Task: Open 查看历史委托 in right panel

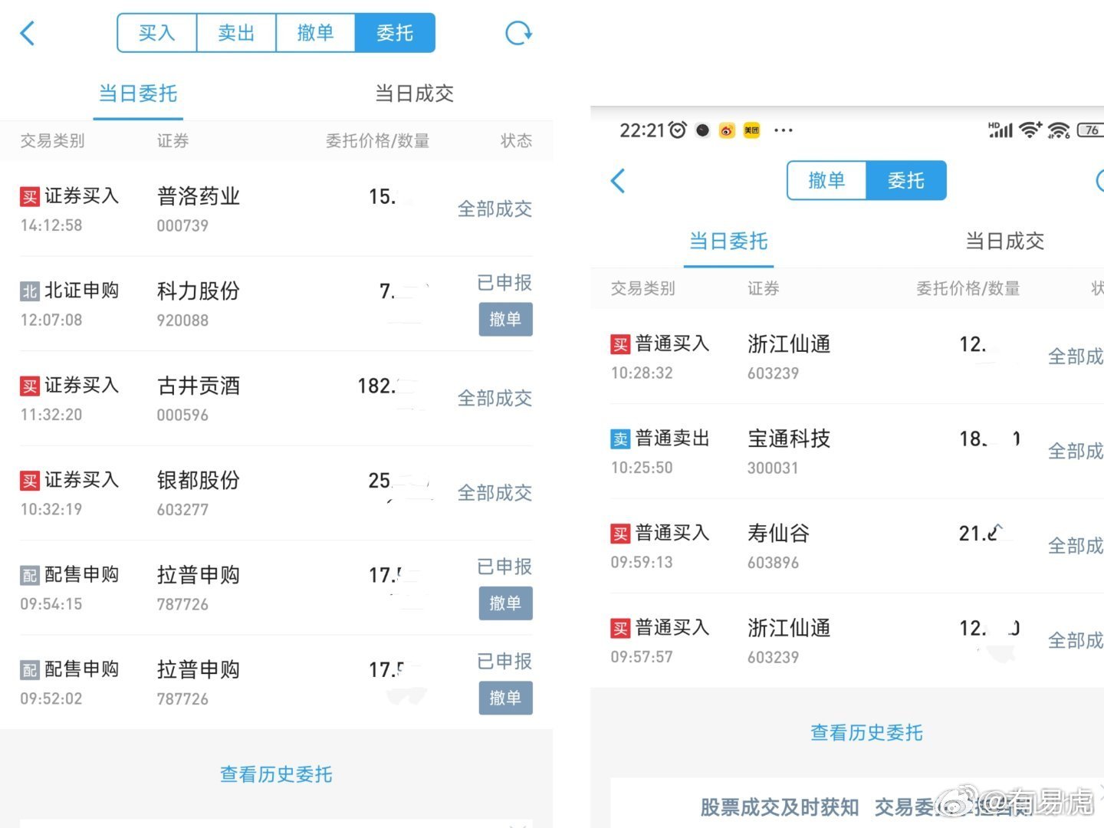Action: pos(866,733)
